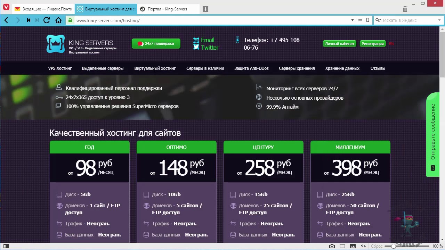
Task: Click the 99.9% Аптайм text
Action: pos(282,107)
